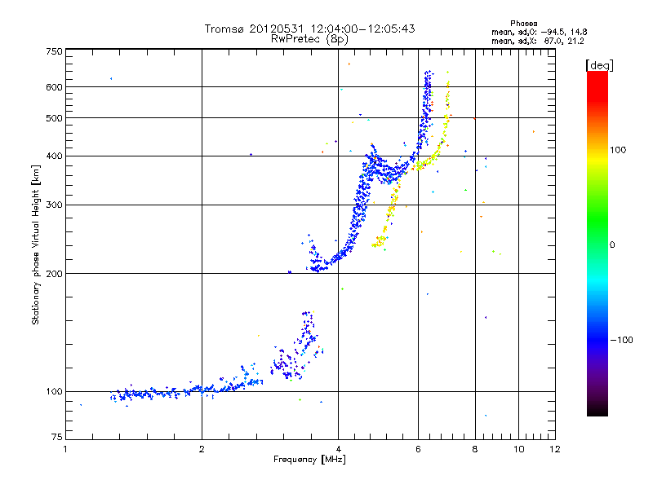Click the x-axis tick label '4'

point(338,449)
